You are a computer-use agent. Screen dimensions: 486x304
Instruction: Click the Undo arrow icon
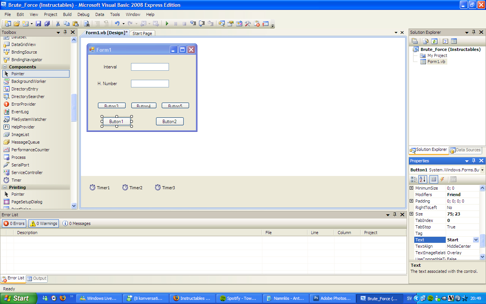117,24
